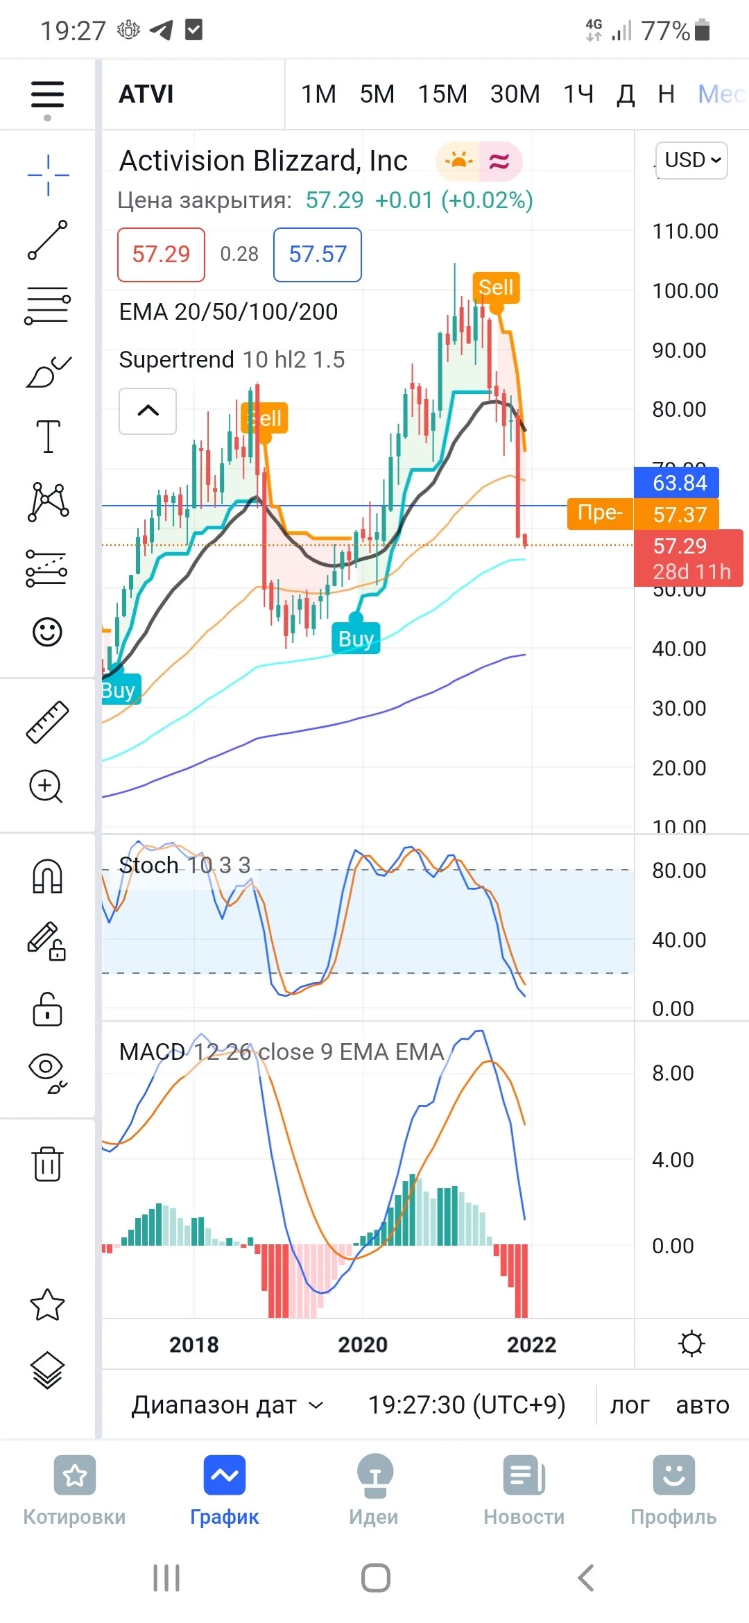
Task: Select the brush drawing tool
Action: pos(48,371)
